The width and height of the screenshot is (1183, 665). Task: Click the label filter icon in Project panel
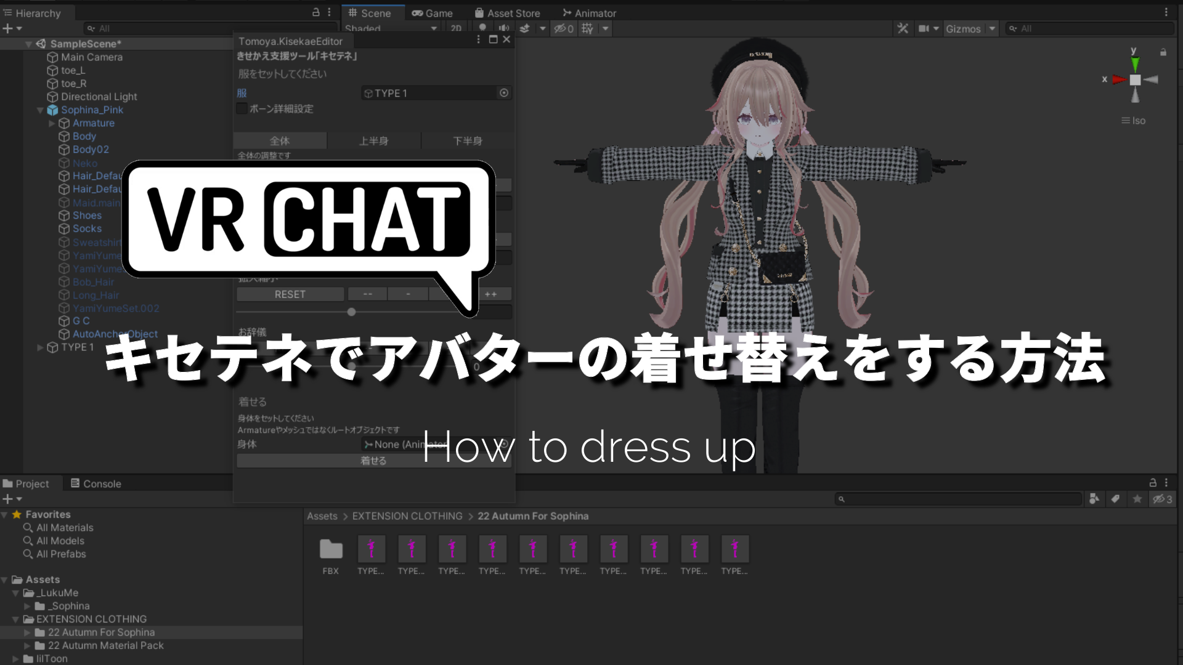point(1115,499)
